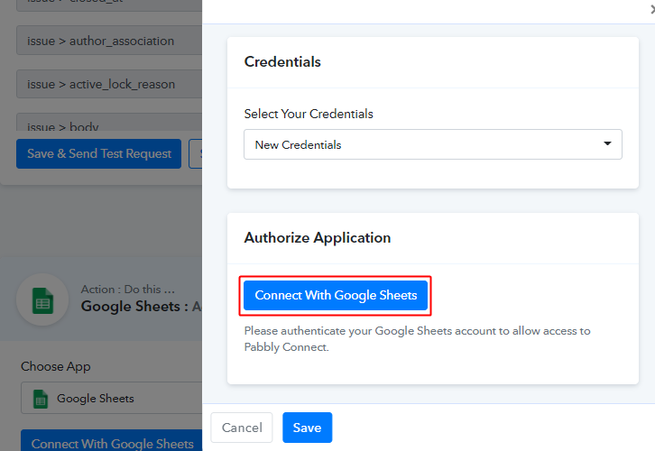Open the Choose App Google Sheets selector
The width and height of the screenshot is (655, 451).
pos(112,398)
